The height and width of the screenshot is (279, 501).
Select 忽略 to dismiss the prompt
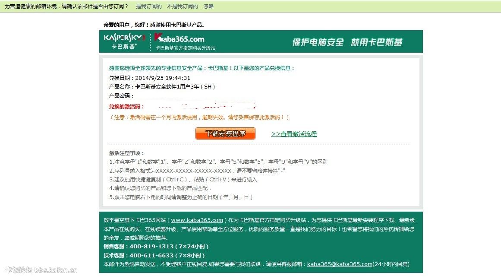coord(208,6)
